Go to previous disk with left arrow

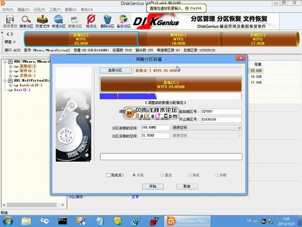[8, 34]
